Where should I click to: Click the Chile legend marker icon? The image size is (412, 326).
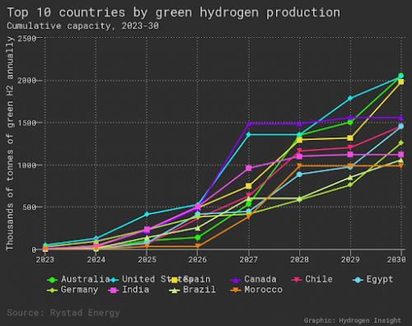coord(297,280)
